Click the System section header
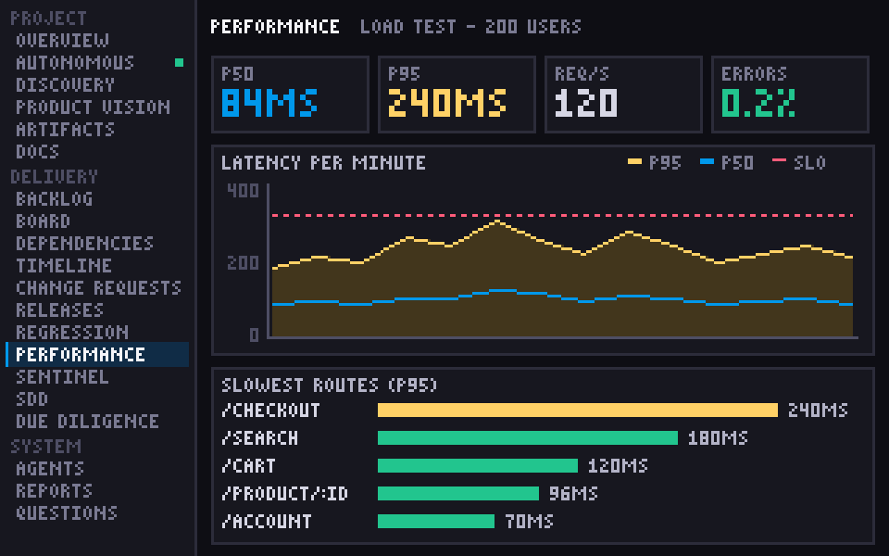The width and height of the screenshot is (889, 556). (45, 446)
